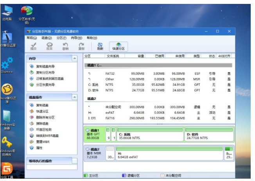Click 删除所有分区 in disk operations
This screenshot has width=255, height=181.
[45, 117]
